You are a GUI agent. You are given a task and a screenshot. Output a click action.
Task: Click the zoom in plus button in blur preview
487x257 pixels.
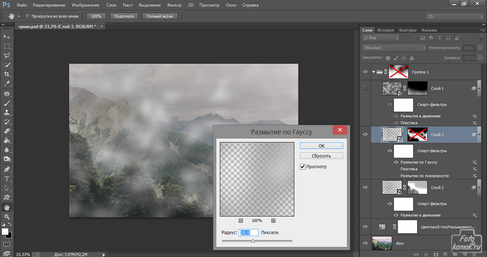tap(273, 220)
